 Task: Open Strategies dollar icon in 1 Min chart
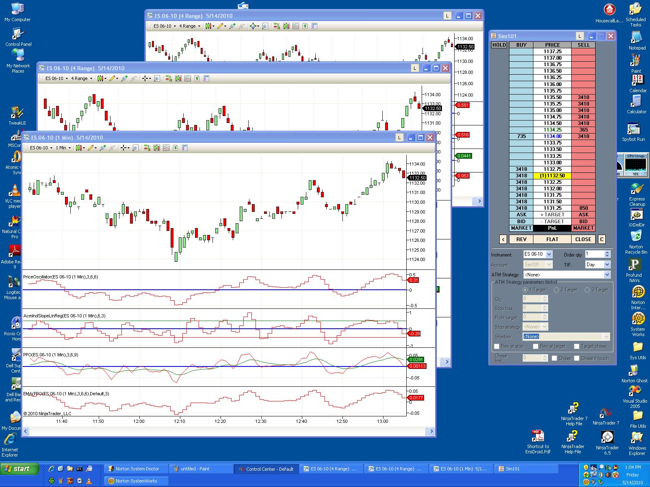[175, 148]
